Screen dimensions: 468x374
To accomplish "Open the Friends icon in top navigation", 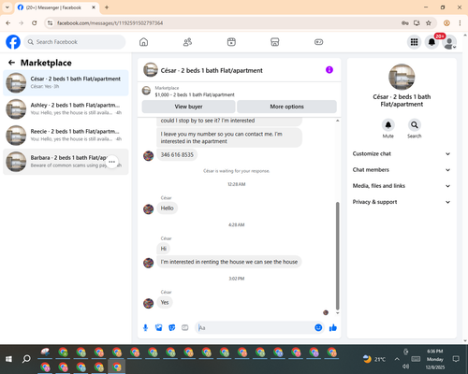I will [187, 42].
